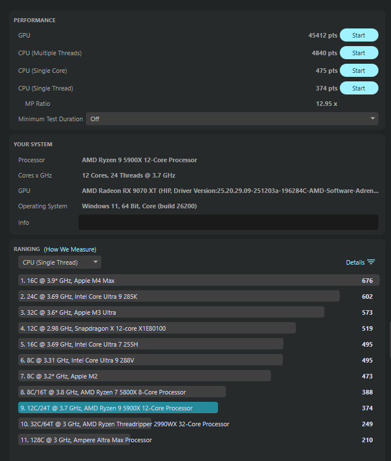Click the 4840 pts multi-thread score
This screenshot has height=461, width=391.
324,53
